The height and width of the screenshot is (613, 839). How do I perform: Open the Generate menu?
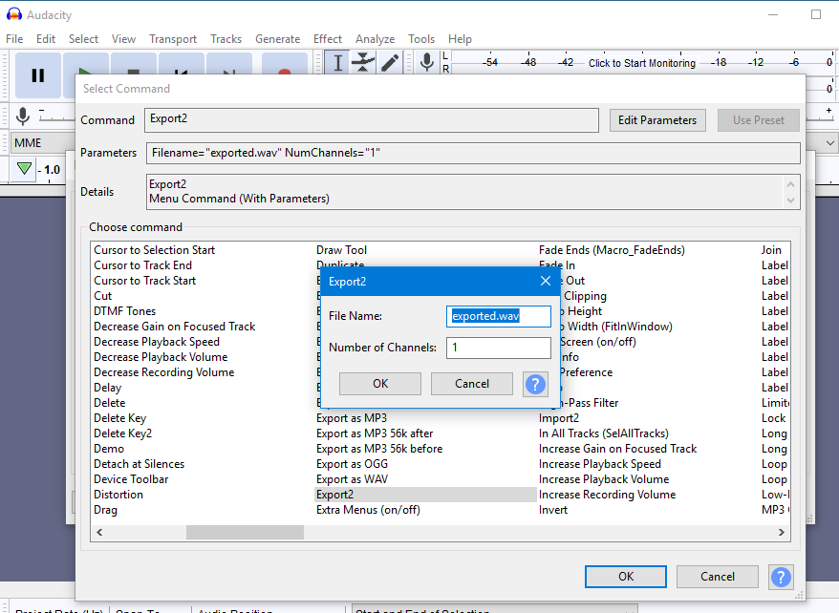coord(277,39)
